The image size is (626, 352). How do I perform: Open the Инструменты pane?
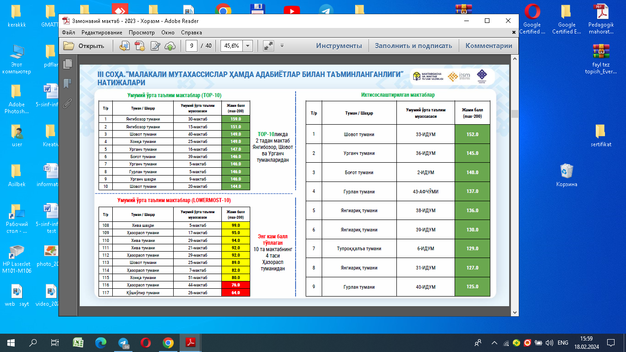pos(339,46)
